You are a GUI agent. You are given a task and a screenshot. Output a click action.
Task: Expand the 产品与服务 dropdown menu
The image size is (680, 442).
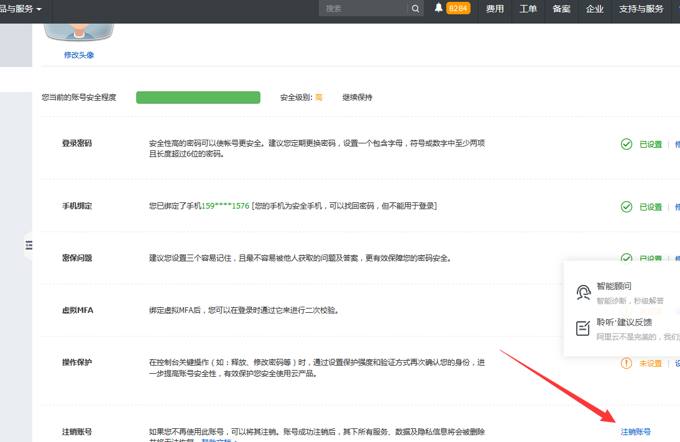click(22, 9)
